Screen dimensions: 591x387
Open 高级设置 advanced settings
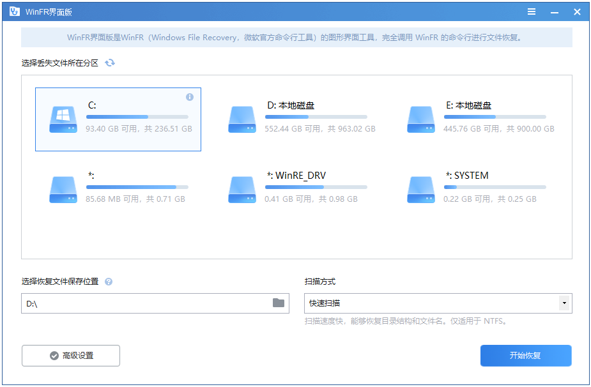[x=71, y=356]
